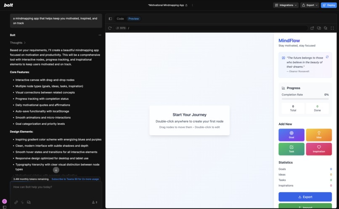Toggle the chat panel icon left of the Code tab

click(x=110, y=19)
